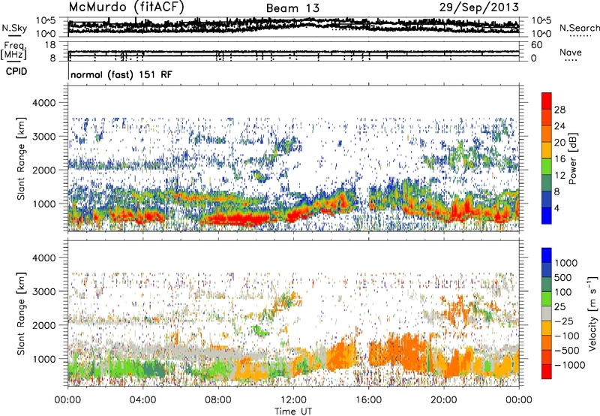
Task: Click the '08:00' time tick label
Action: pyautogui.click(x=217, y=400)
